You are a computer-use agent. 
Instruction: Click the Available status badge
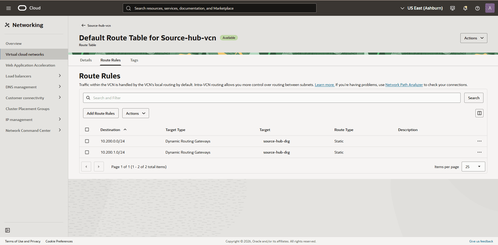click(x=229, y=38)
